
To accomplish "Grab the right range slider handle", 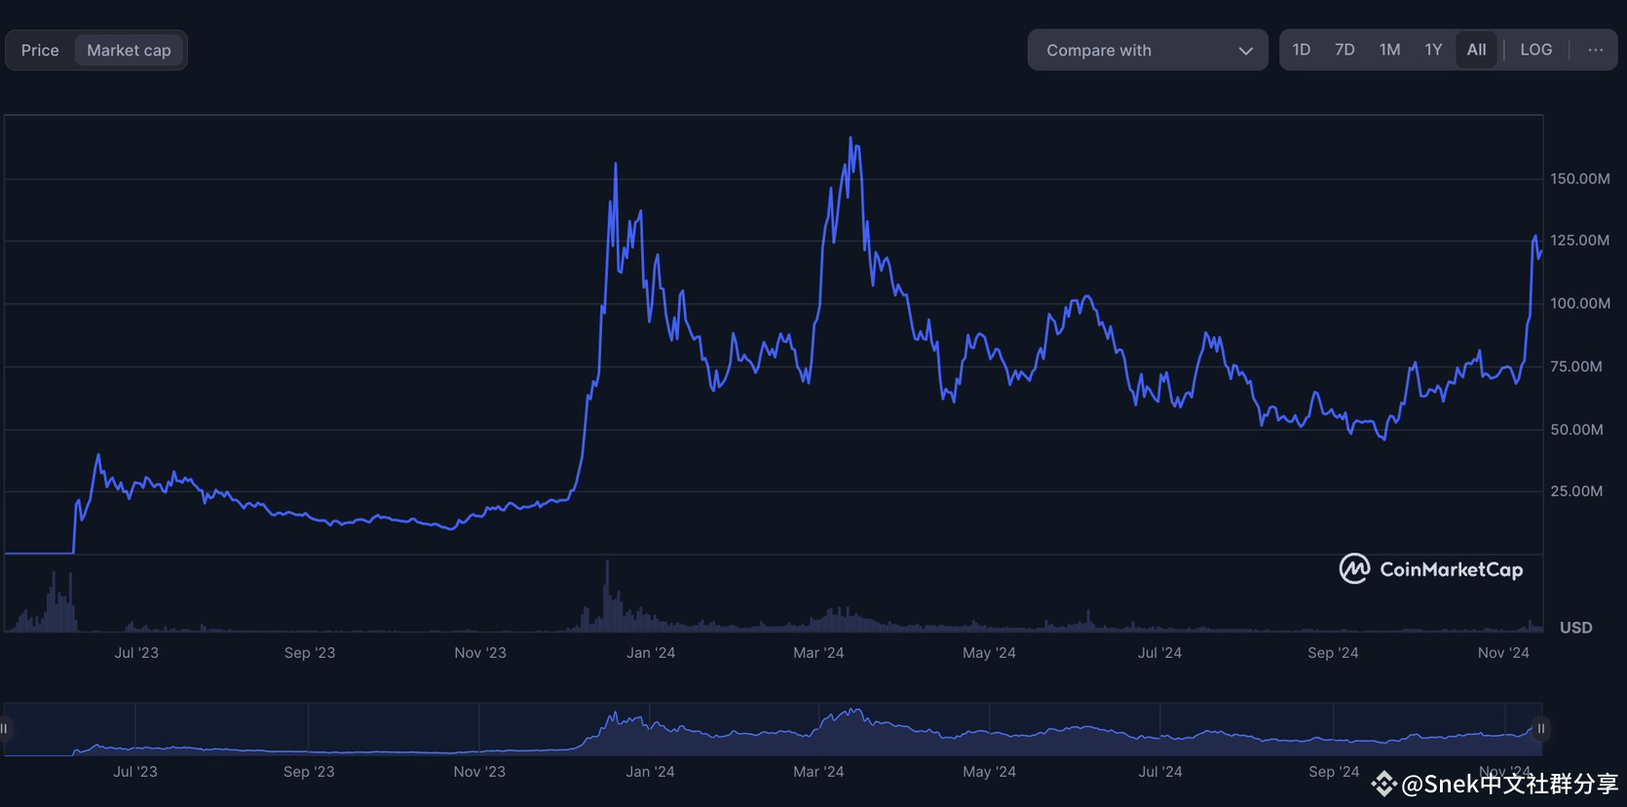I will 1541,729.
